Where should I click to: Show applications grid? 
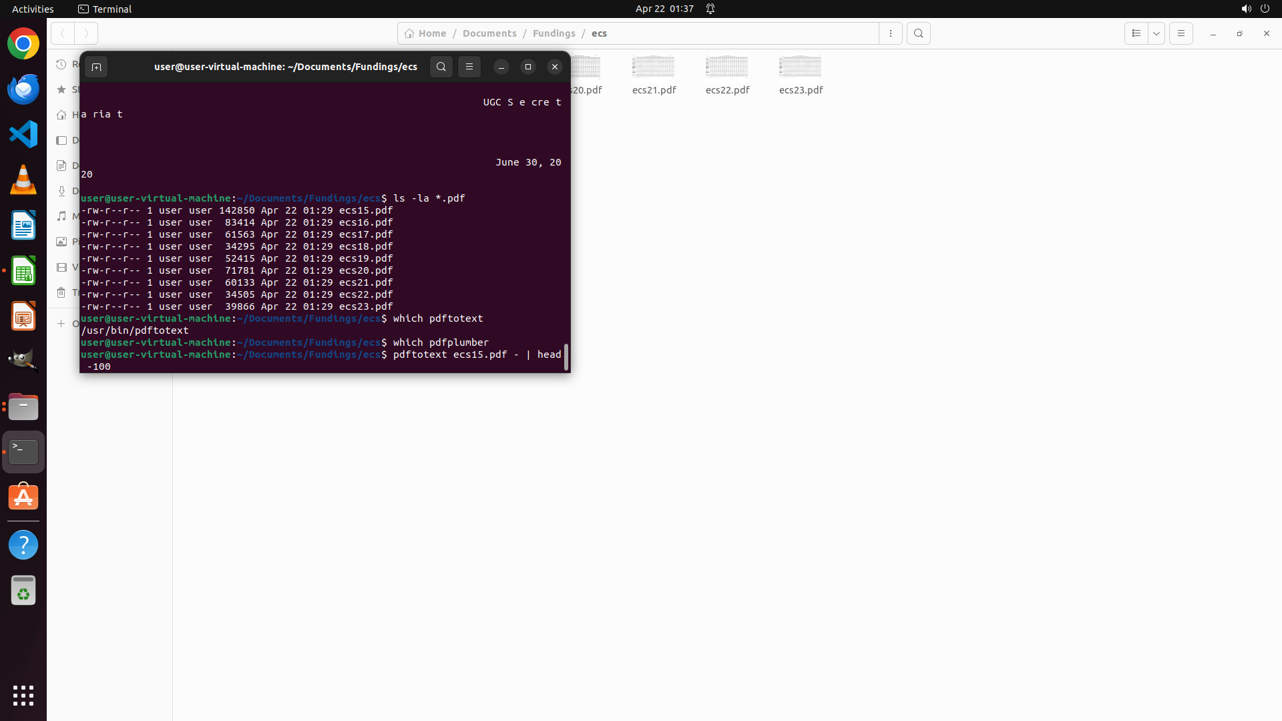click(23, 696)
